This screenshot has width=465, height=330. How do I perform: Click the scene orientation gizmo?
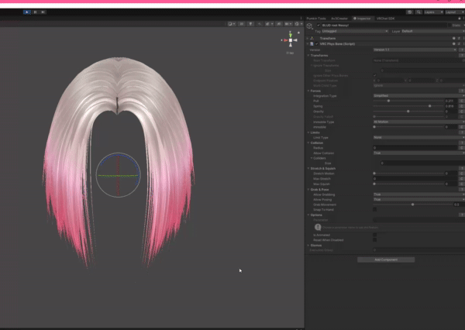click(289, 42)
